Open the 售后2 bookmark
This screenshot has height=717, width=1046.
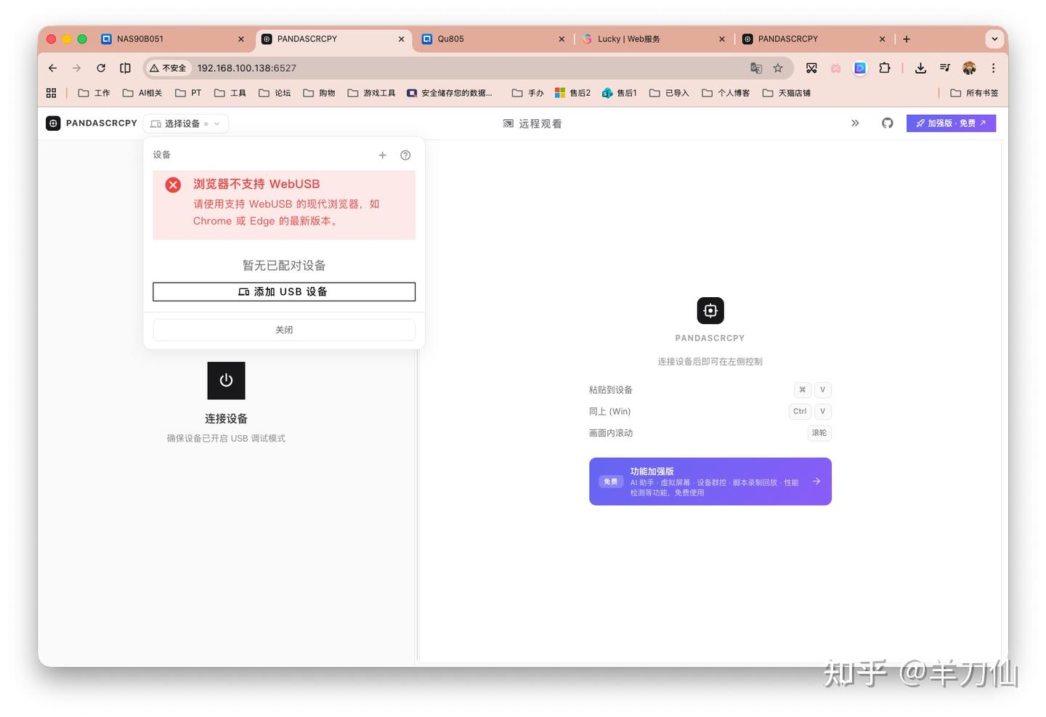click(572, 93)
